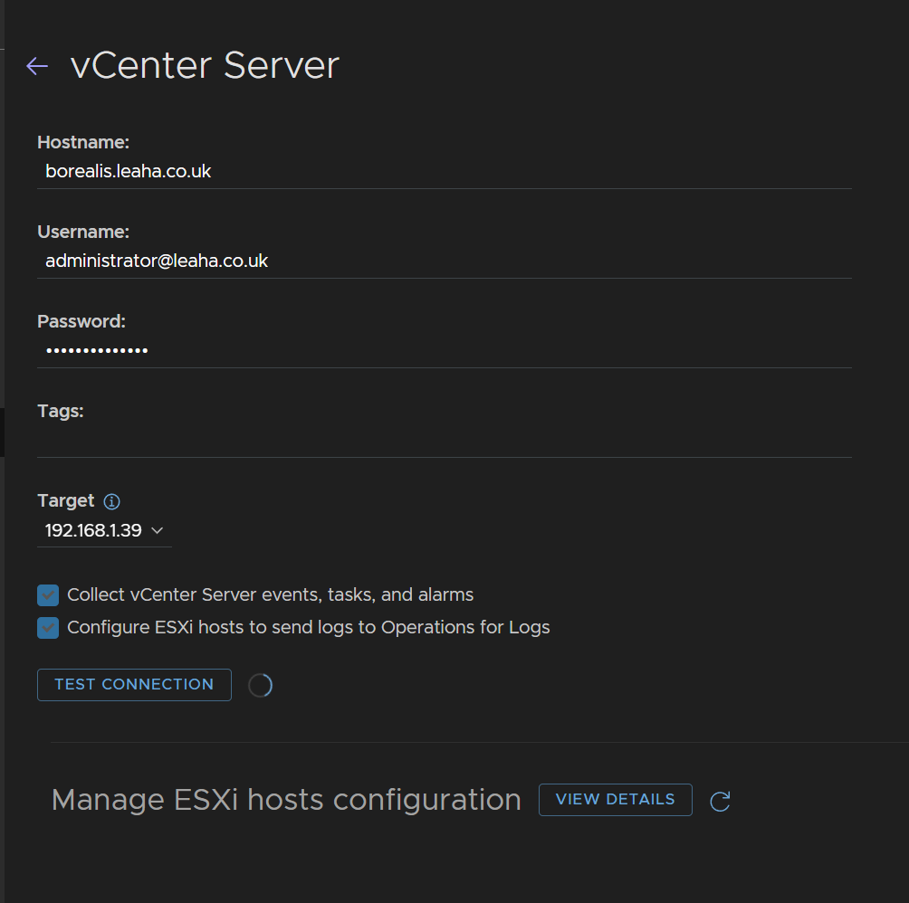Focus the empty Tags field
The image size is (909, 903).
pyautogui.click(x=444, y=441)
